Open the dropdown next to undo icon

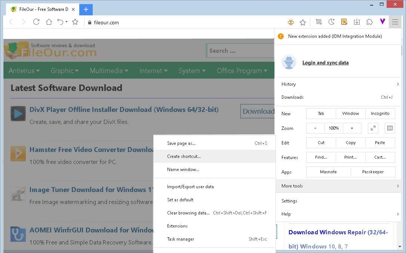(67, 22)
